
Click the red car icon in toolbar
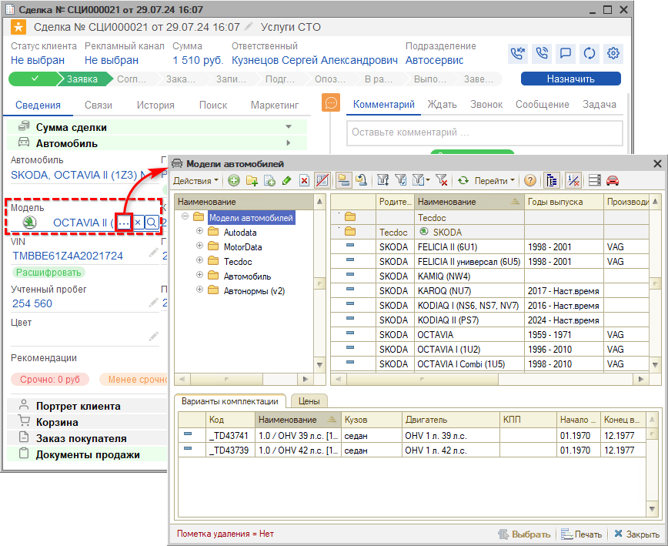pos(613,180)
